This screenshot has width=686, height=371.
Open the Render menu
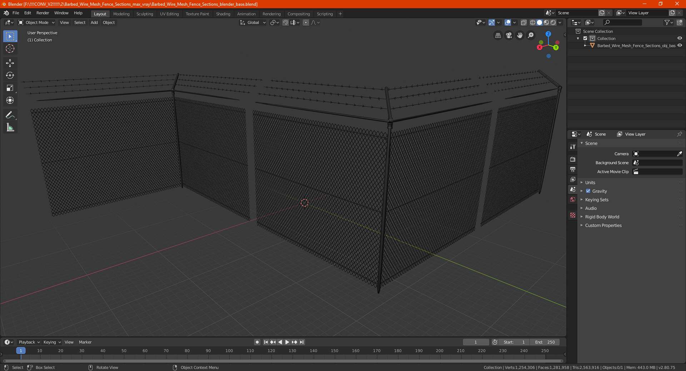[x=43, y=13]
